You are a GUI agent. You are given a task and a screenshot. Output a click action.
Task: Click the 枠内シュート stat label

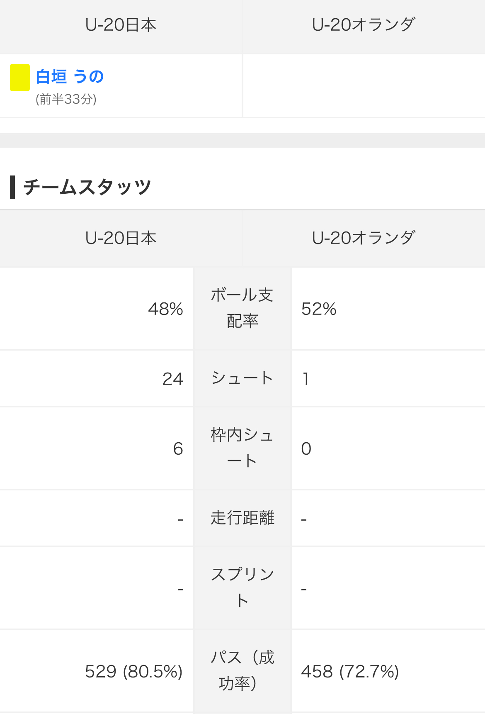242,448
